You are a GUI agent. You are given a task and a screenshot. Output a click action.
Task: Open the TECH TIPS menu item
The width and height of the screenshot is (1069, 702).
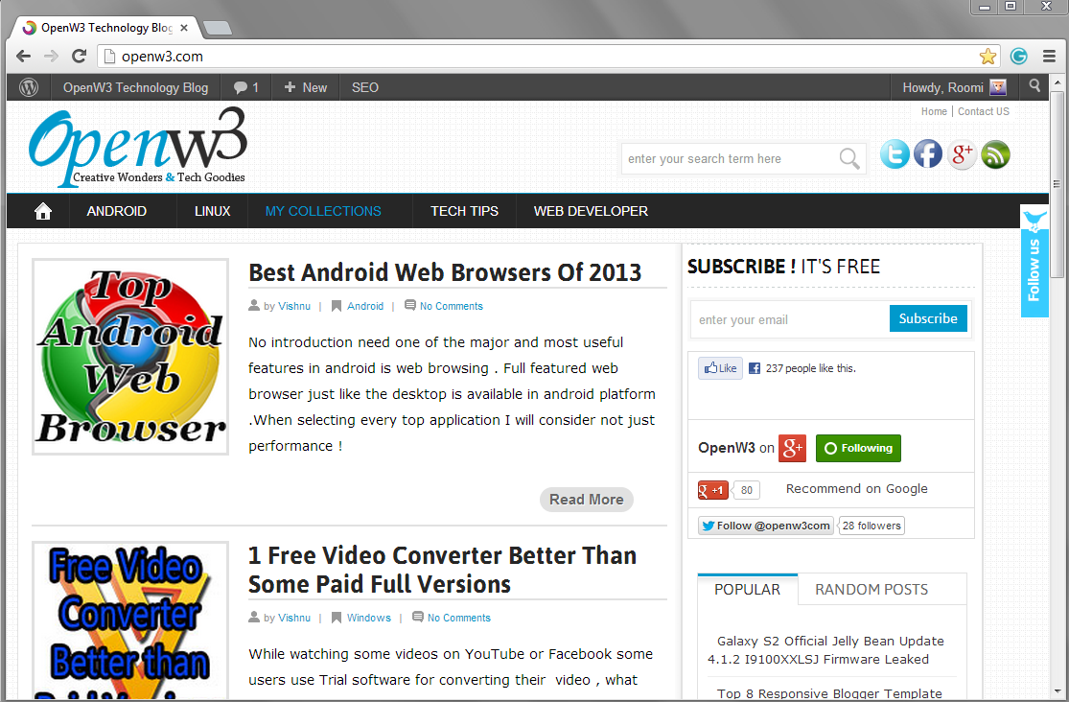[464, 212]
